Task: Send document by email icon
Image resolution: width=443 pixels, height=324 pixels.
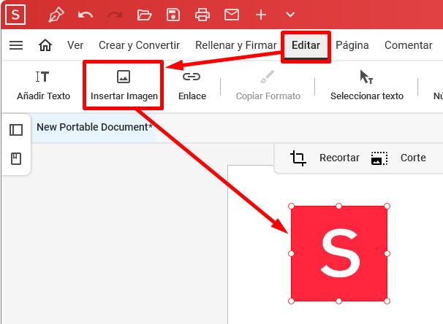Action: click(x=232, y=15)
